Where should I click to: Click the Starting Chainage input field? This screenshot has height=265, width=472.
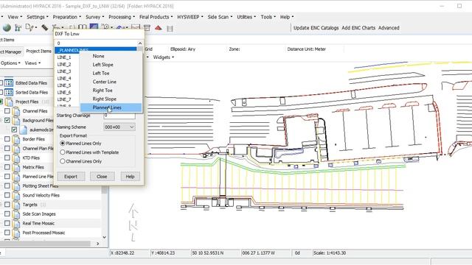click(119, 116)
